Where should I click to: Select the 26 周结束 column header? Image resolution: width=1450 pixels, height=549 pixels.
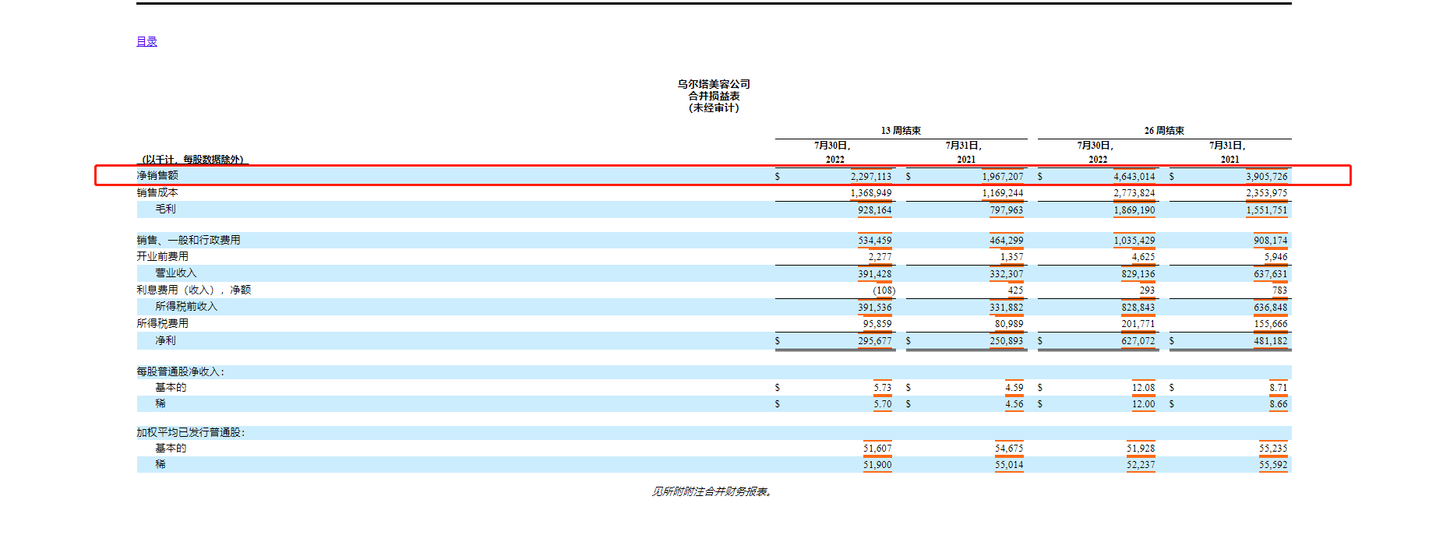tap(1164, 131)
